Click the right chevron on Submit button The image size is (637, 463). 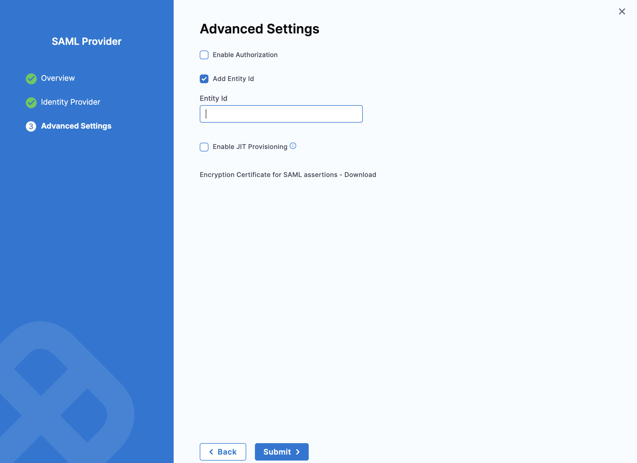[x=298, y=452]
